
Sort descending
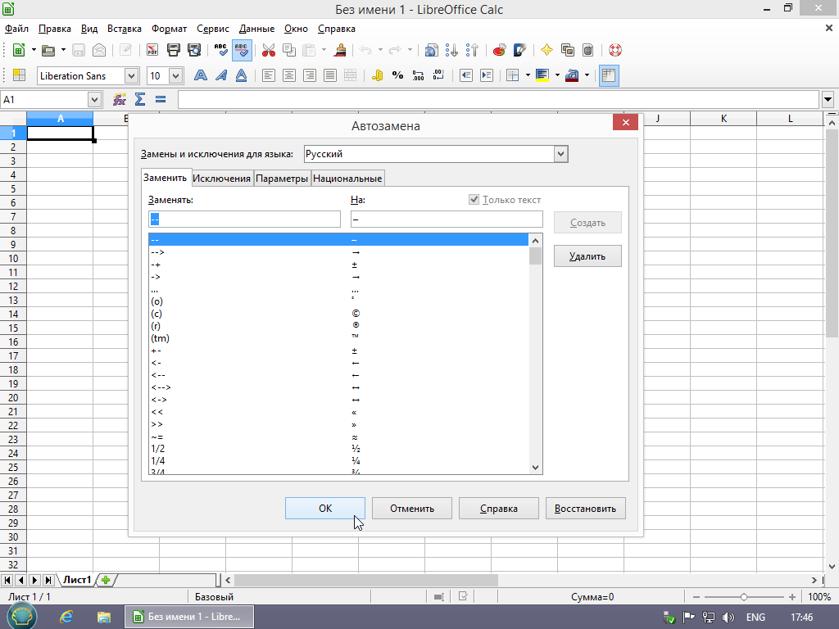point(472,50)
